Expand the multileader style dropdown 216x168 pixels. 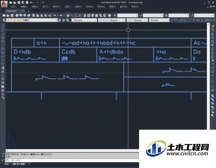[213, 16]
